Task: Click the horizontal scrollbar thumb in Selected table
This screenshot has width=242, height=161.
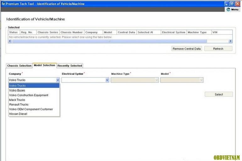Action: [110, 41]
